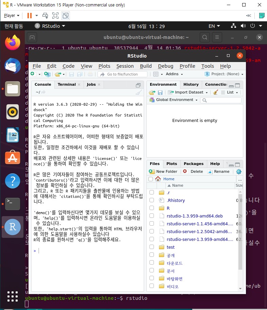
Task: Click the Files pane vertical scrollbar
Action: 240,231
